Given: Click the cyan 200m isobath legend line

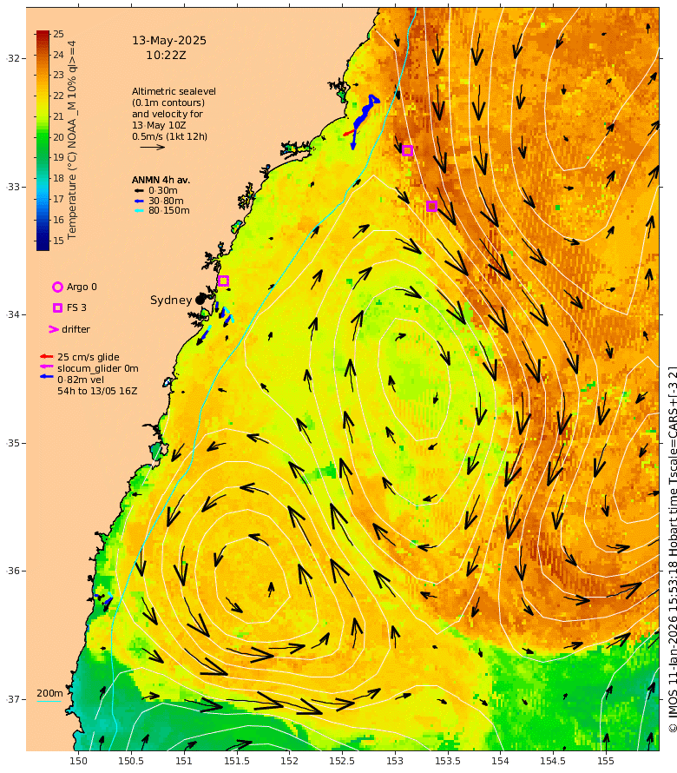Looking at the screenshot, I should (x=49, y=701).
